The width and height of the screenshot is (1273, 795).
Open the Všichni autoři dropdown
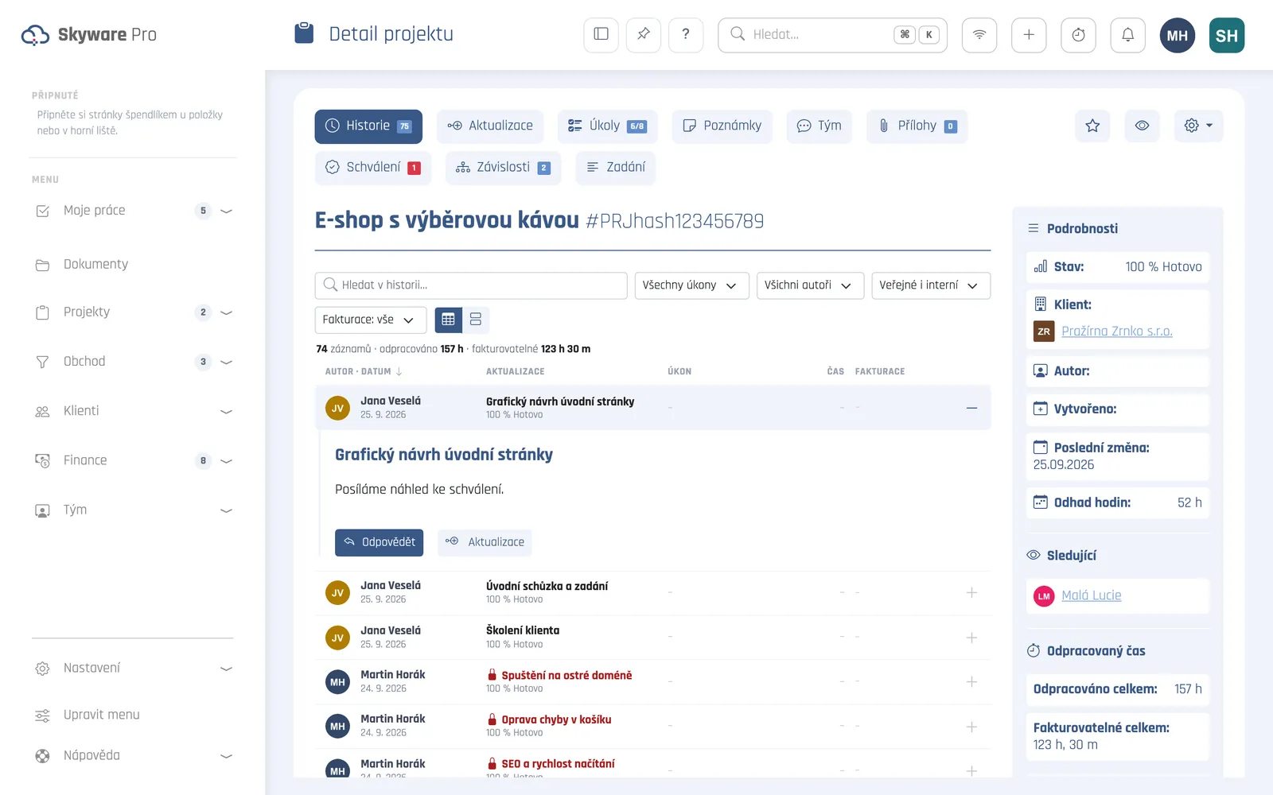810,285
